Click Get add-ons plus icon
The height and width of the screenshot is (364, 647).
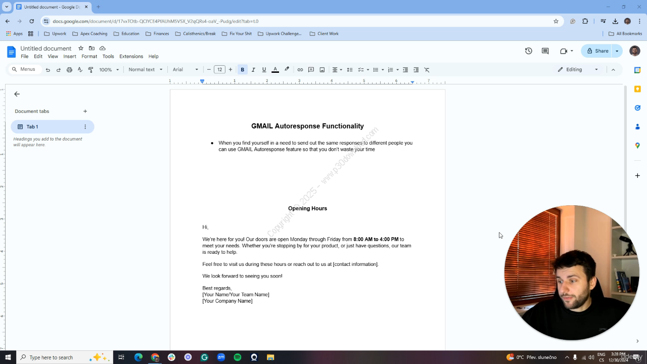click(637, 175)
